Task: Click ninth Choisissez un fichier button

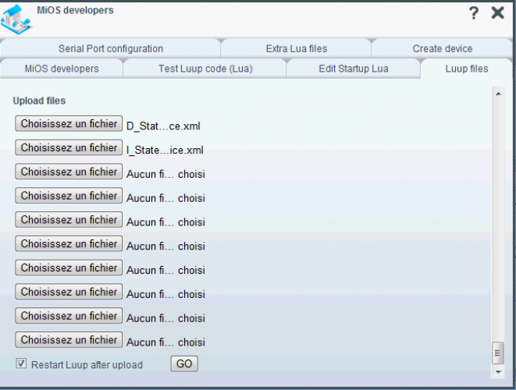Action: [x=69, y=316]
